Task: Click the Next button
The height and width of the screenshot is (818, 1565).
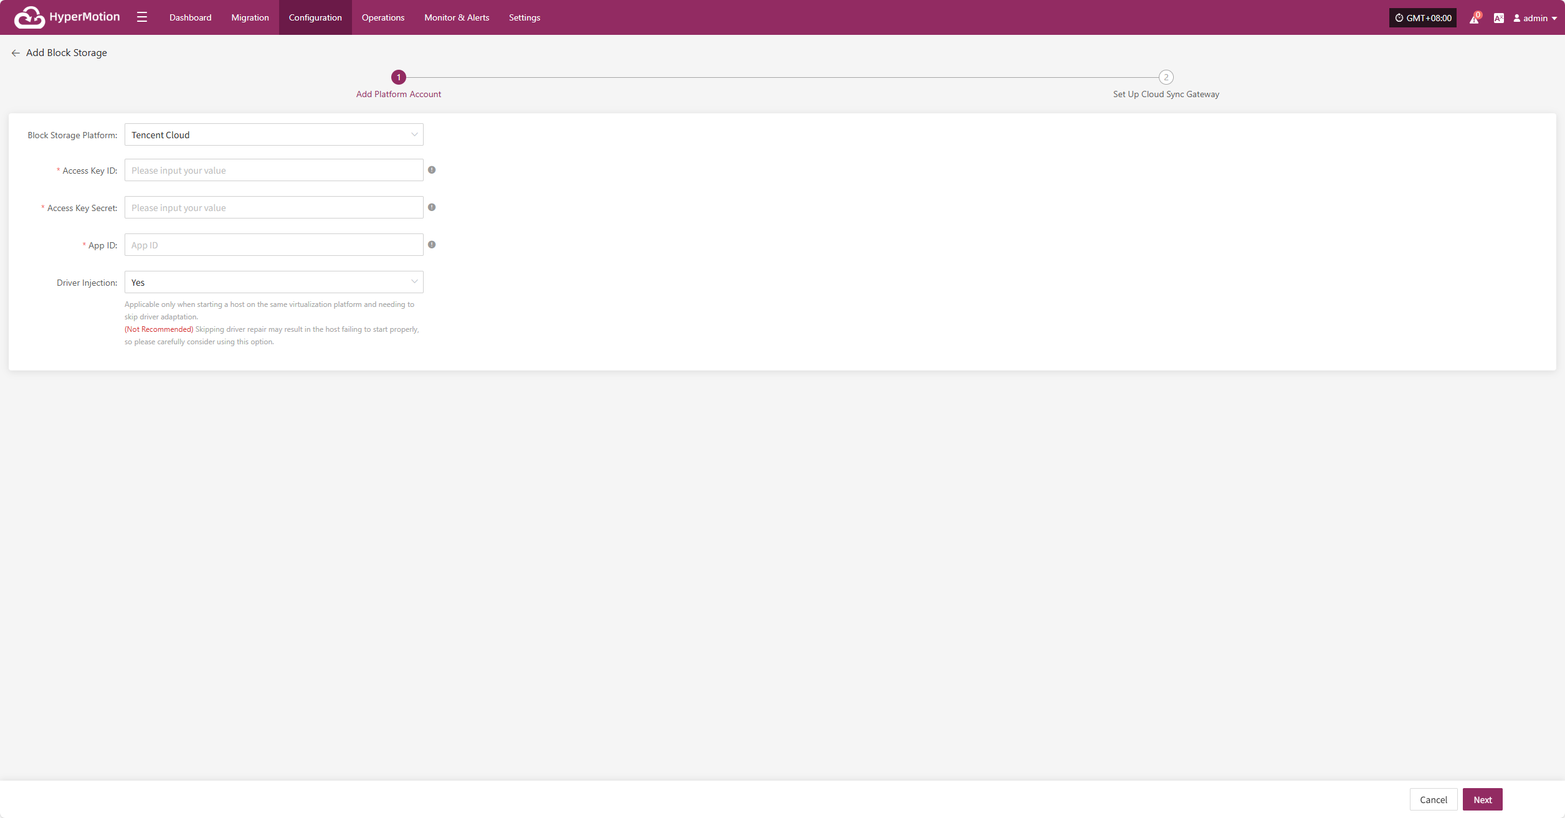Action: 1482,799
